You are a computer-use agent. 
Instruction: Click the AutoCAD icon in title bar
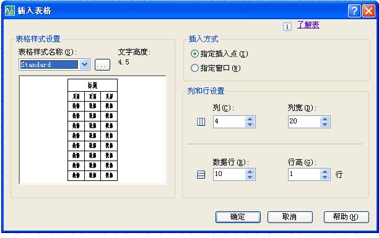[10, 11]
